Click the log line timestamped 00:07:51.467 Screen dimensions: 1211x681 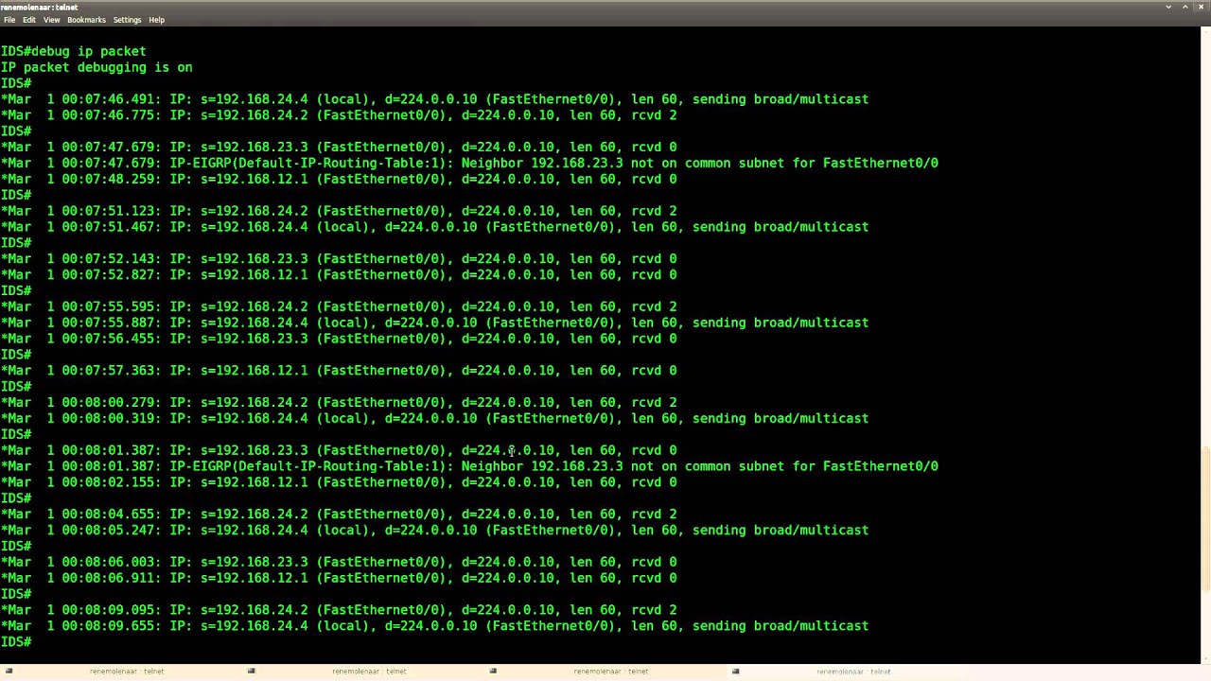[x=434, y=227]
